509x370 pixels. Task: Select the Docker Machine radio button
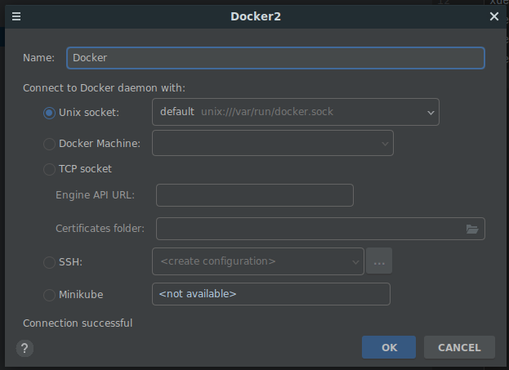click(49, 144)
